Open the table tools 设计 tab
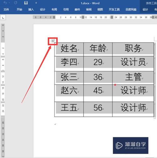 pos(145,9)
